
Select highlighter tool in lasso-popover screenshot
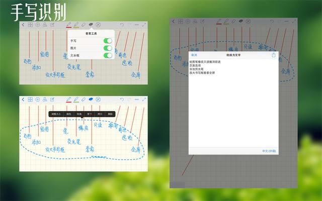(x=76, y=25)
